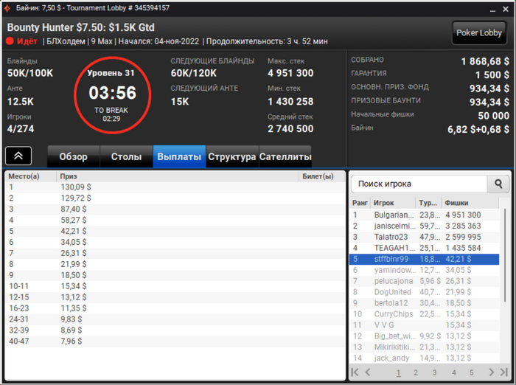Minimize the tournament lobby window
The image size is (516, 385).
492,10
